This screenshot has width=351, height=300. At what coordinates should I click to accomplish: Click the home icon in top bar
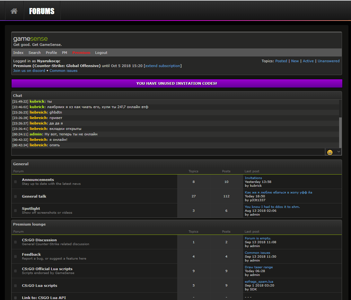(14, 11)
